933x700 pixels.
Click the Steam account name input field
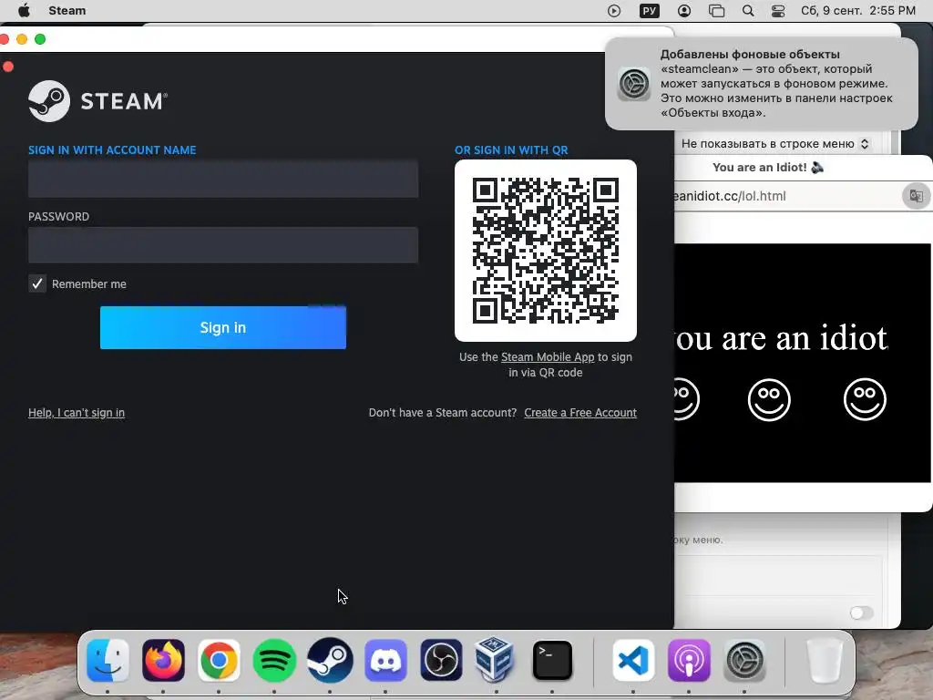(x=223, y=179)
